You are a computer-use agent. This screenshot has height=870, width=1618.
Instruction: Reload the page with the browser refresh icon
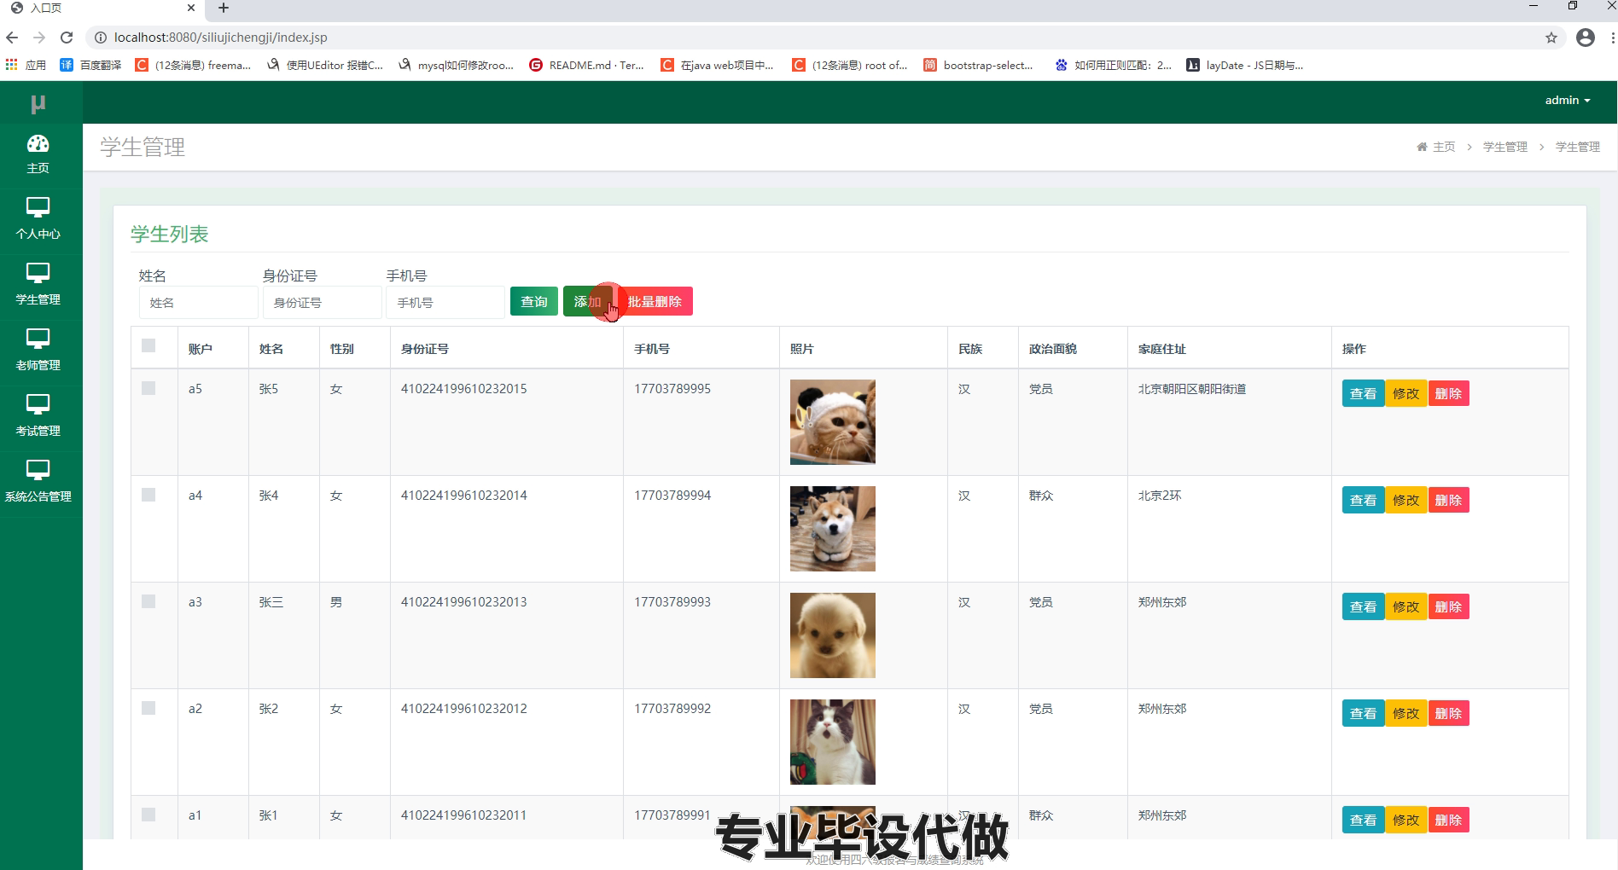[67, 38]
